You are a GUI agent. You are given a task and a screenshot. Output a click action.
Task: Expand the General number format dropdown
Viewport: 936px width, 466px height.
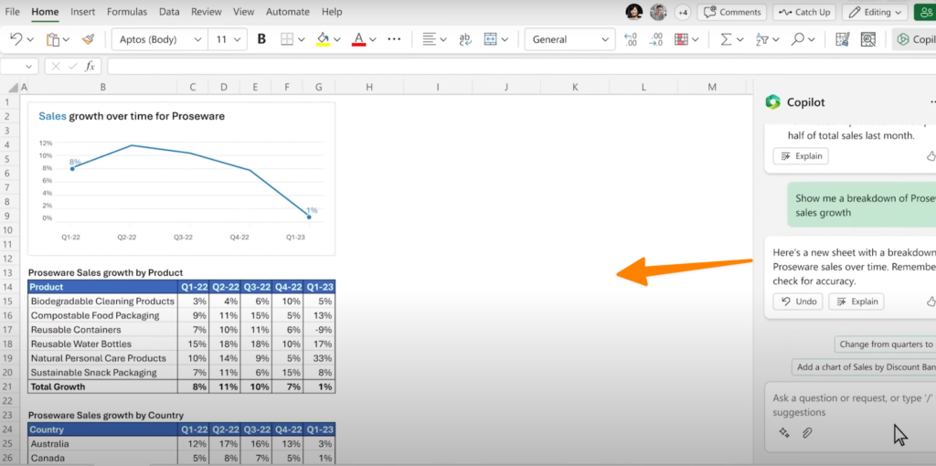tap(569, 39)
